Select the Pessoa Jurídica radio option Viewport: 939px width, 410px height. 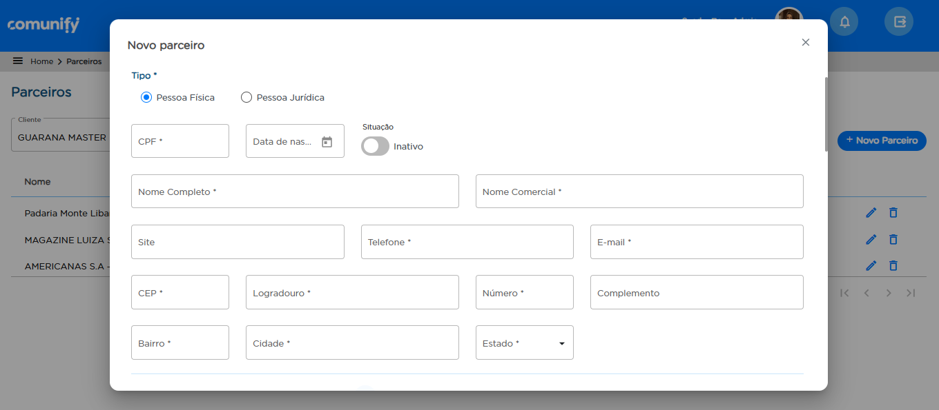246,98
